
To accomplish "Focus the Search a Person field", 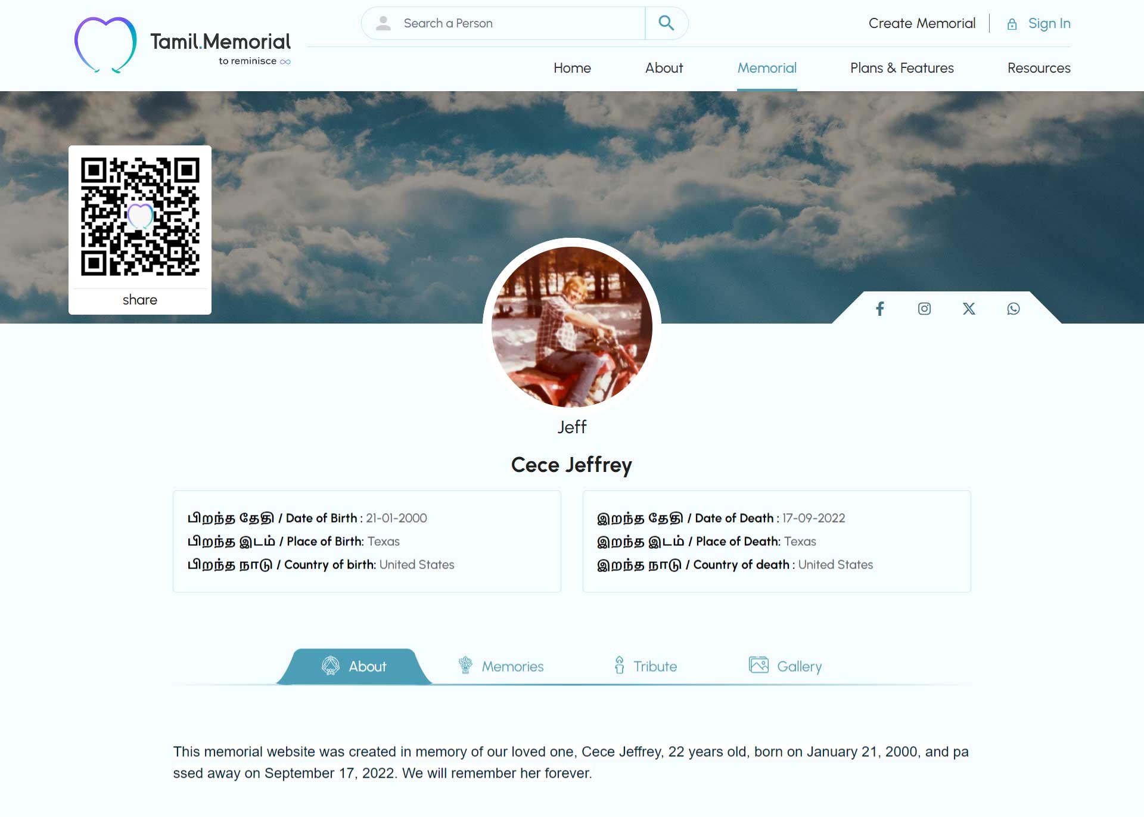I will [x=503, y=23].
